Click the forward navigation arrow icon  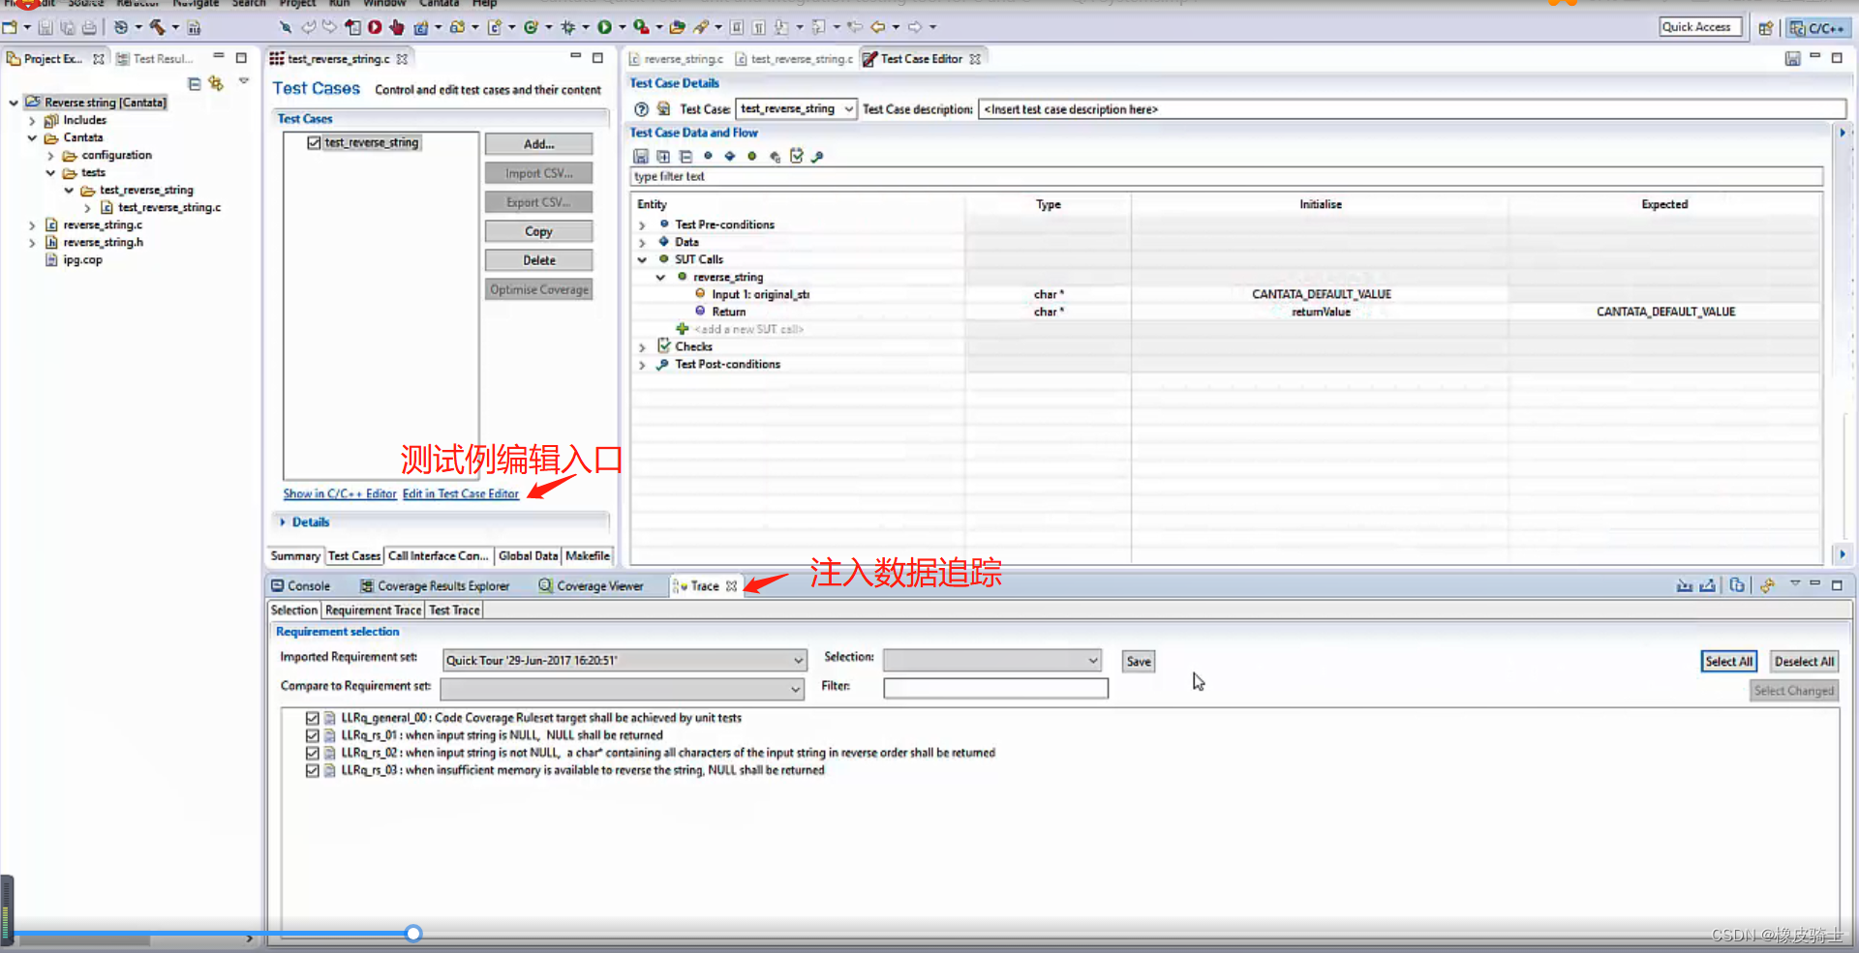(915, 27)
